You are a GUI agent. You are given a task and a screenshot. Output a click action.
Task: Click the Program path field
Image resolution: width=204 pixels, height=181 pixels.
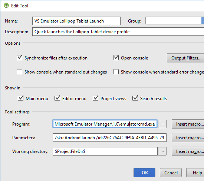point(105,124)
